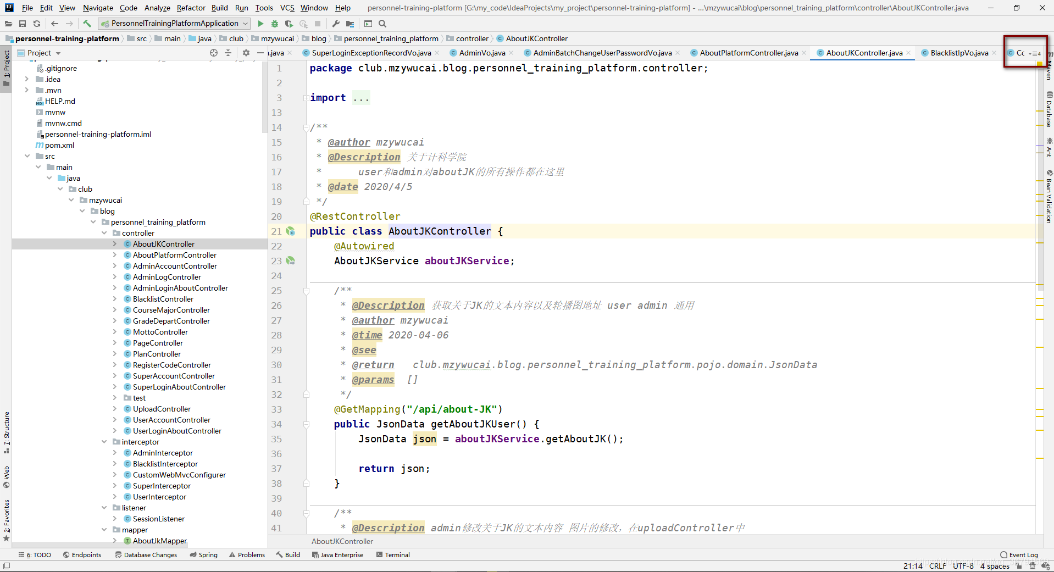The image size is (1054, 572).
Task: Switch to AboutPlatformController.java editor tab
Action: click(x=748, y=53)
